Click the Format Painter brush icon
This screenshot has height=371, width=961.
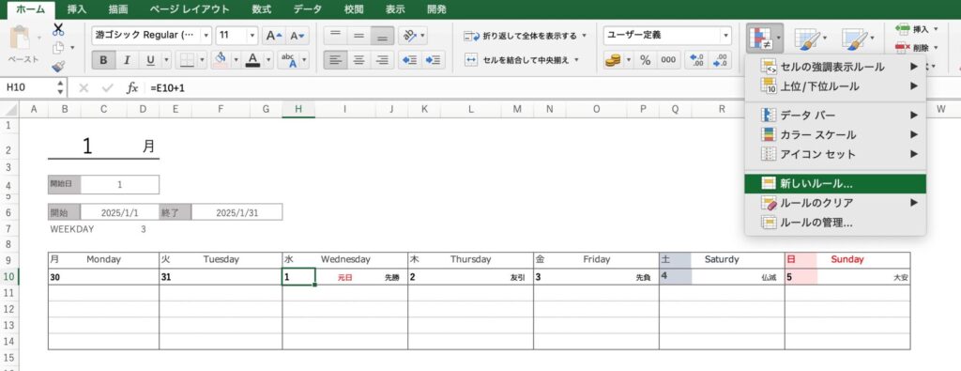58,67
